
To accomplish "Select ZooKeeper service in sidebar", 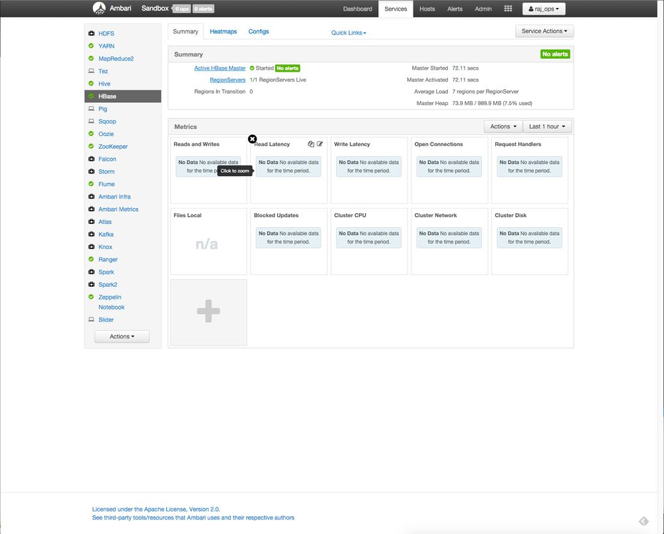I will click(113, 146).
